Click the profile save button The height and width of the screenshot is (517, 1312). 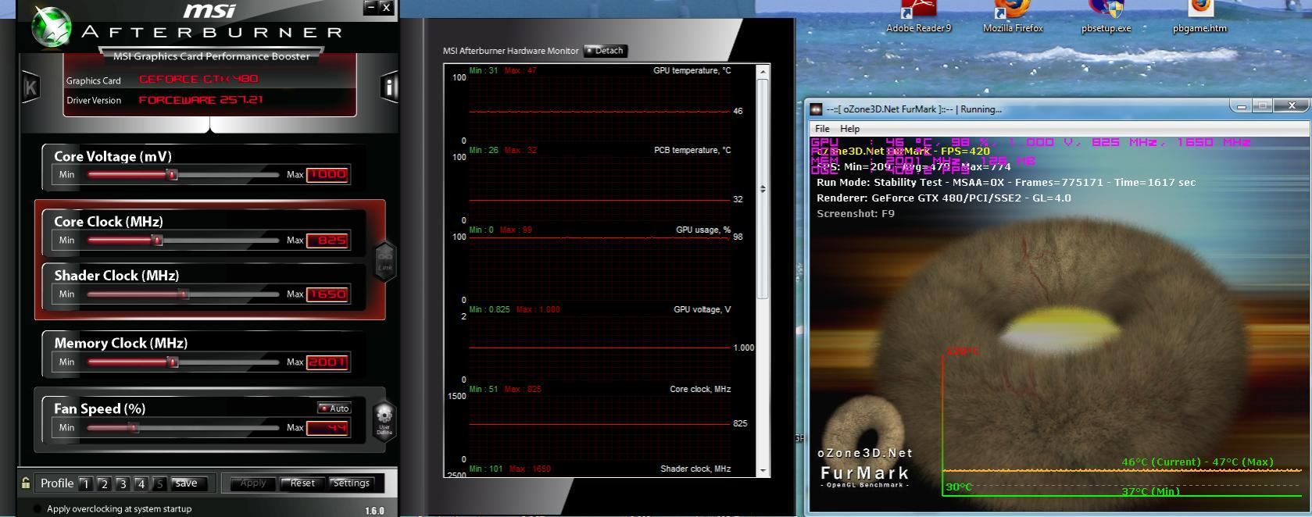click(188, 483)
